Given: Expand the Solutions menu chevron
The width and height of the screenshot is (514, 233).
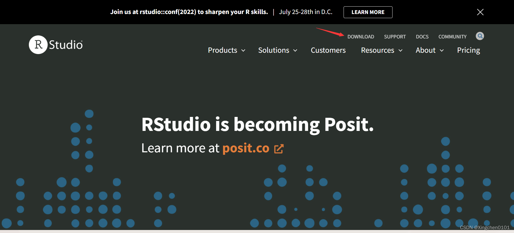Looking at the screenshot, I should coord(295,50).
